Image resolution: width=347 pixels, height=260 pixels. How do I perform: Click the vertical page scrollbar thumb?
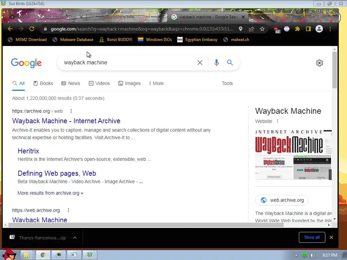click(334, 70)
